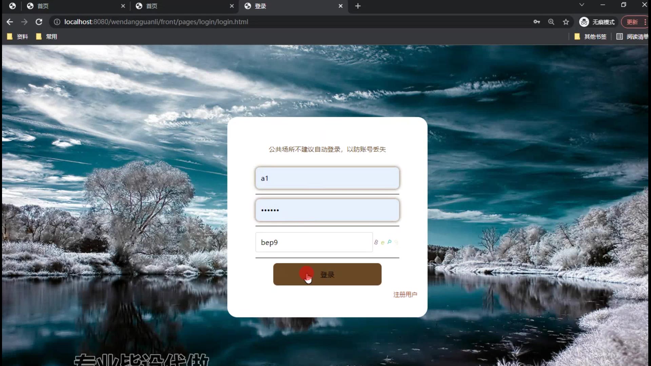The height and width of the screenshot is (366, 651).
Task: Click the site information icon in address bar
Action: pos(57,22)
